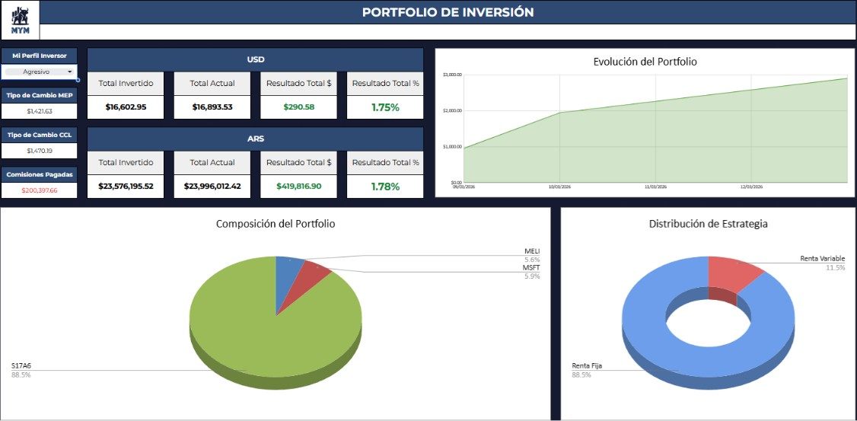This screenshot has width=857, height=421.
Task: Select ARS Total Invertido value $23,576,195.52
Action: point(126,187)
